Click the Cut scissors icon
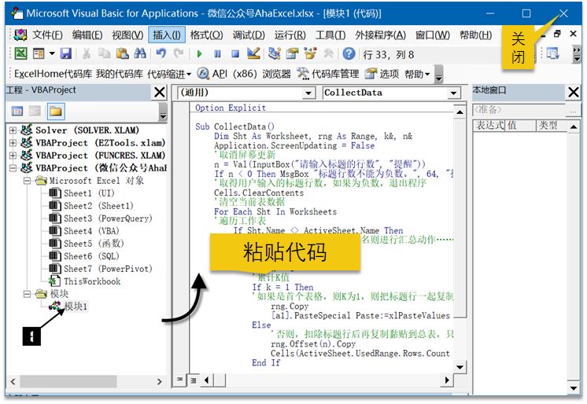Screen dimensions: 587x404 [x=87, y=54]
